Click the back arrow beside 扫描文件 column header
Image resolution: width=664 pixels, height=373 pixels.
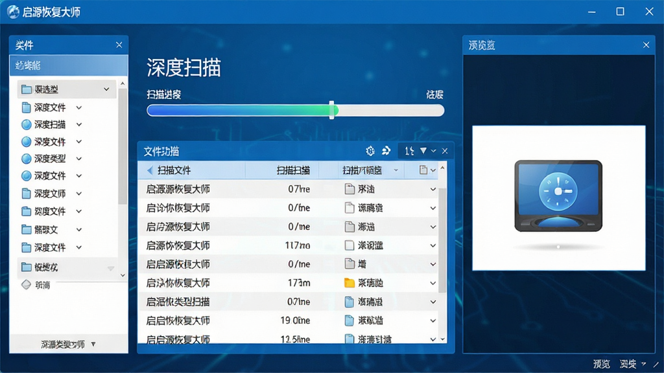150,170
